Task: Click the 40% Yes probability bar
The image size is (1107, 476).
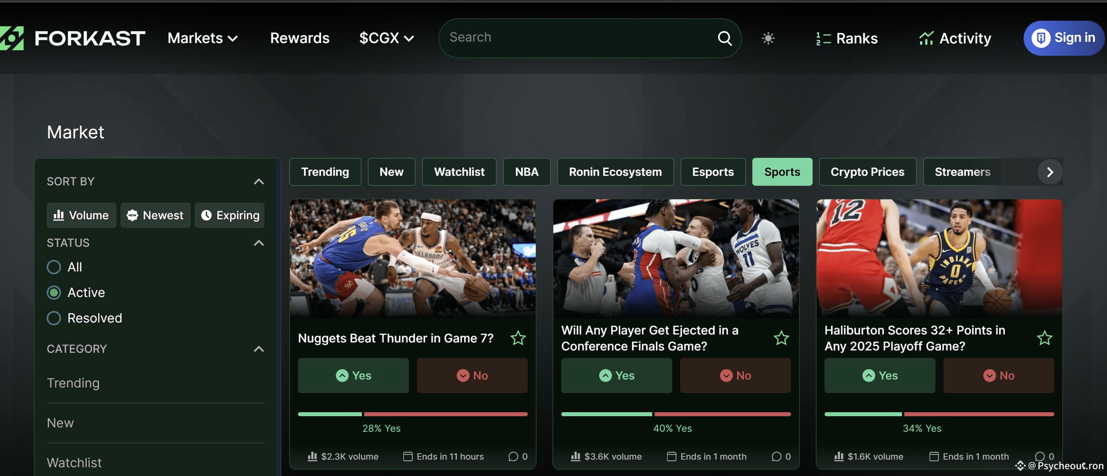Action: pos(675,414)
